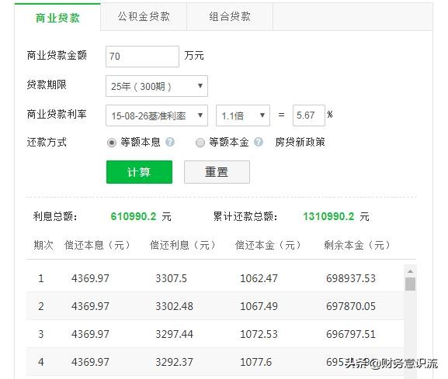Switch to the 商业贷款 tab
This screenshot has width=448, height=379.
57,17
